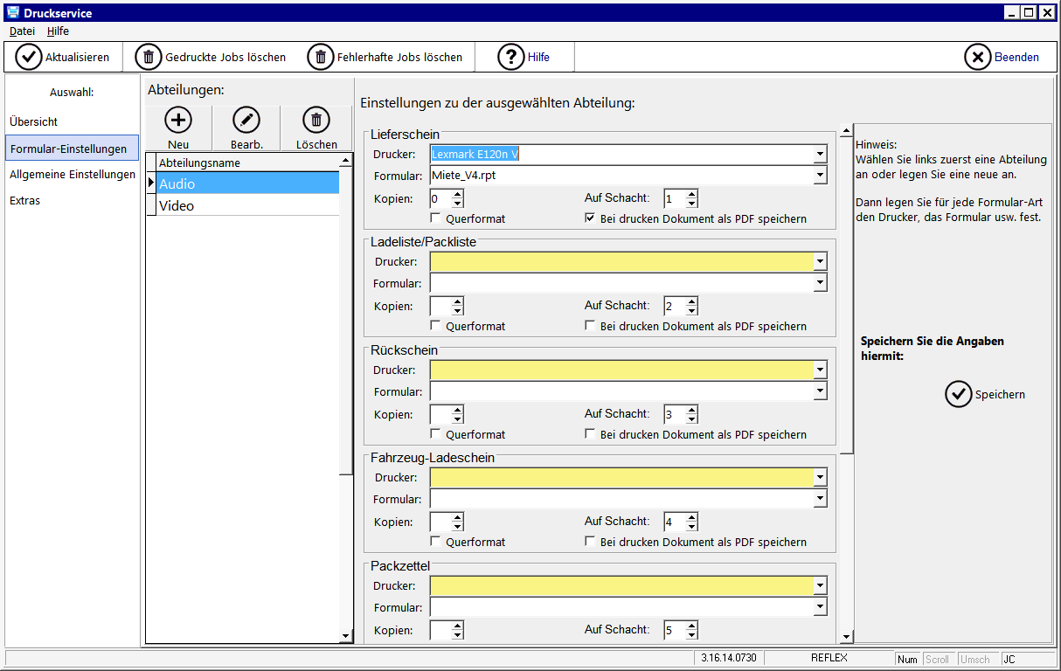The image size is (1061, 671).
Task: Enable Querformat under Fahrzeug-Ladeschein
Action: tap(436, 542)
